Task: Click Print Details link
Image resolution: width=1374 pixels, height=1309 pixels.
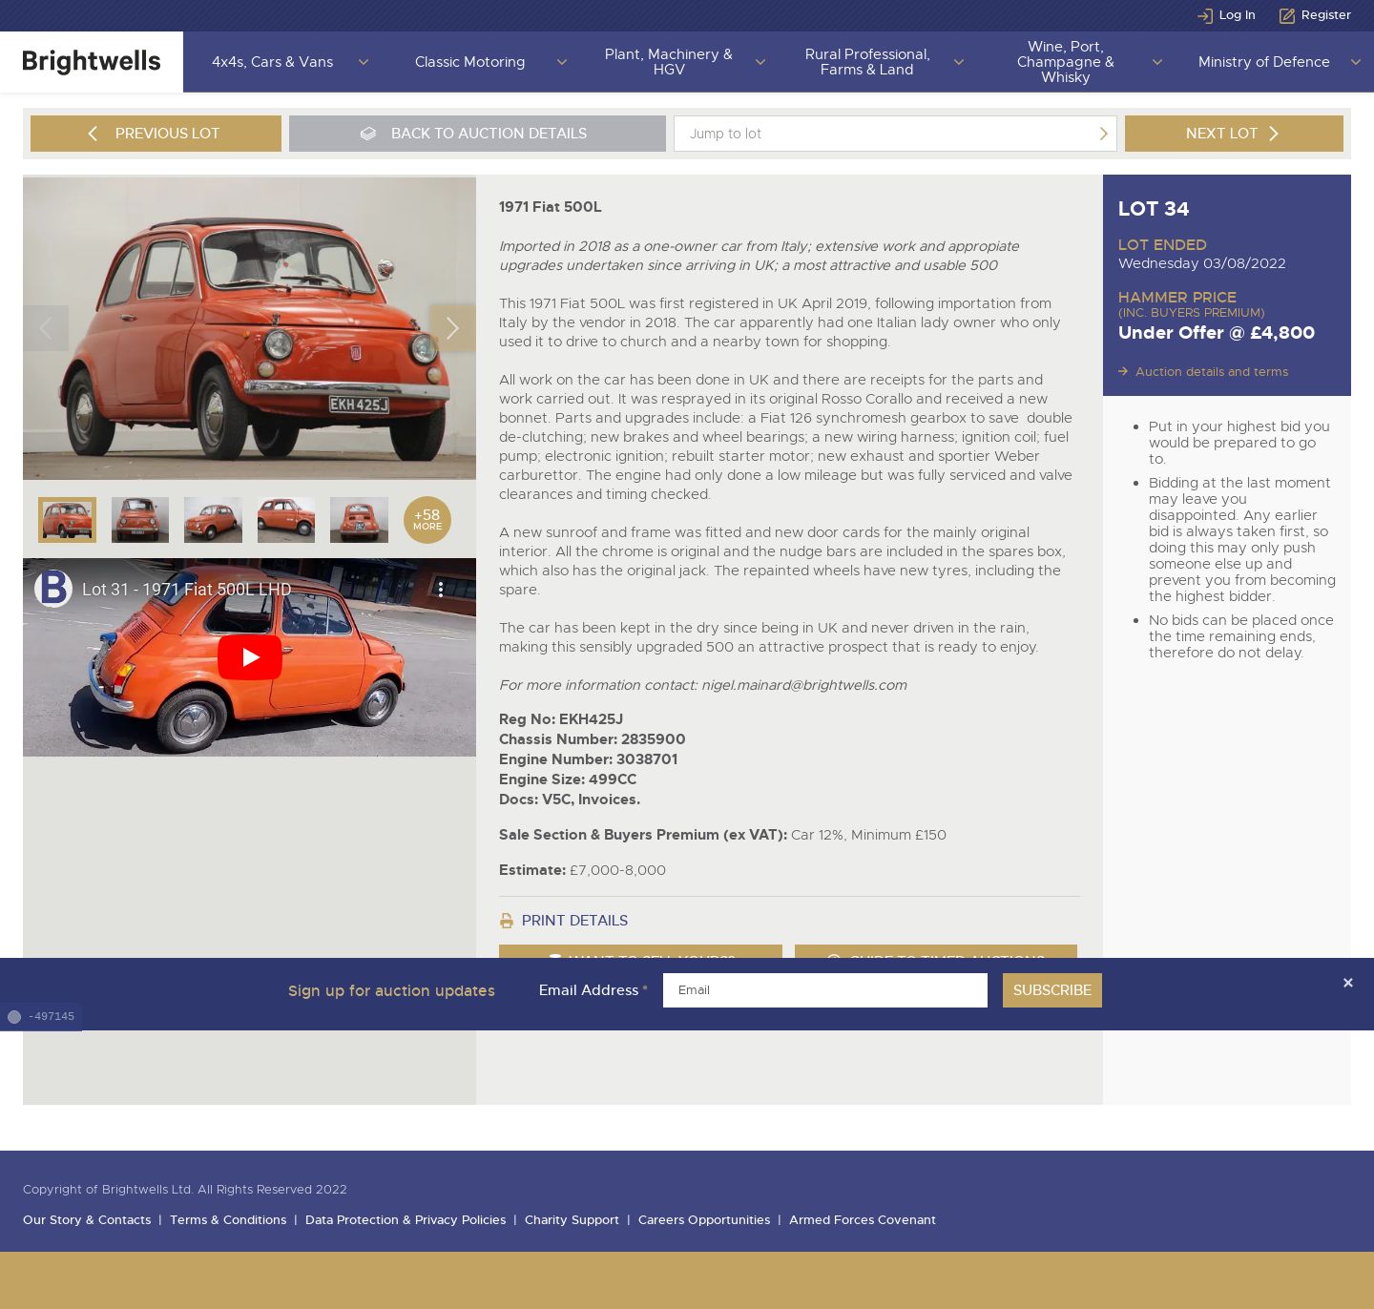Action: 574,921
